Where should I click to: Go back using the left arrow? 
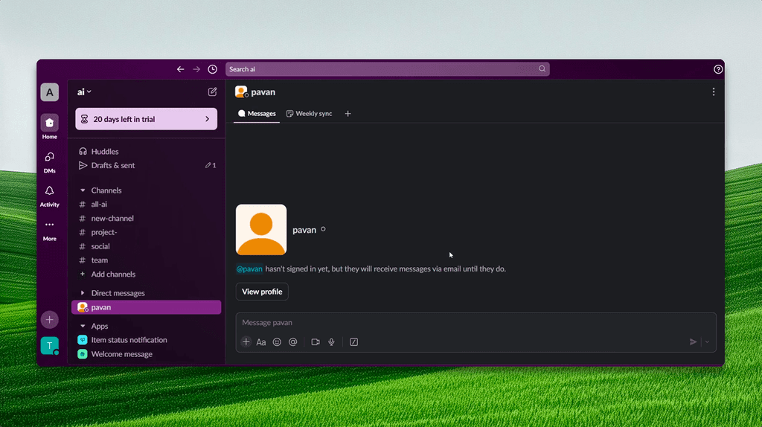pyautogui.click(x=180, y=69)
